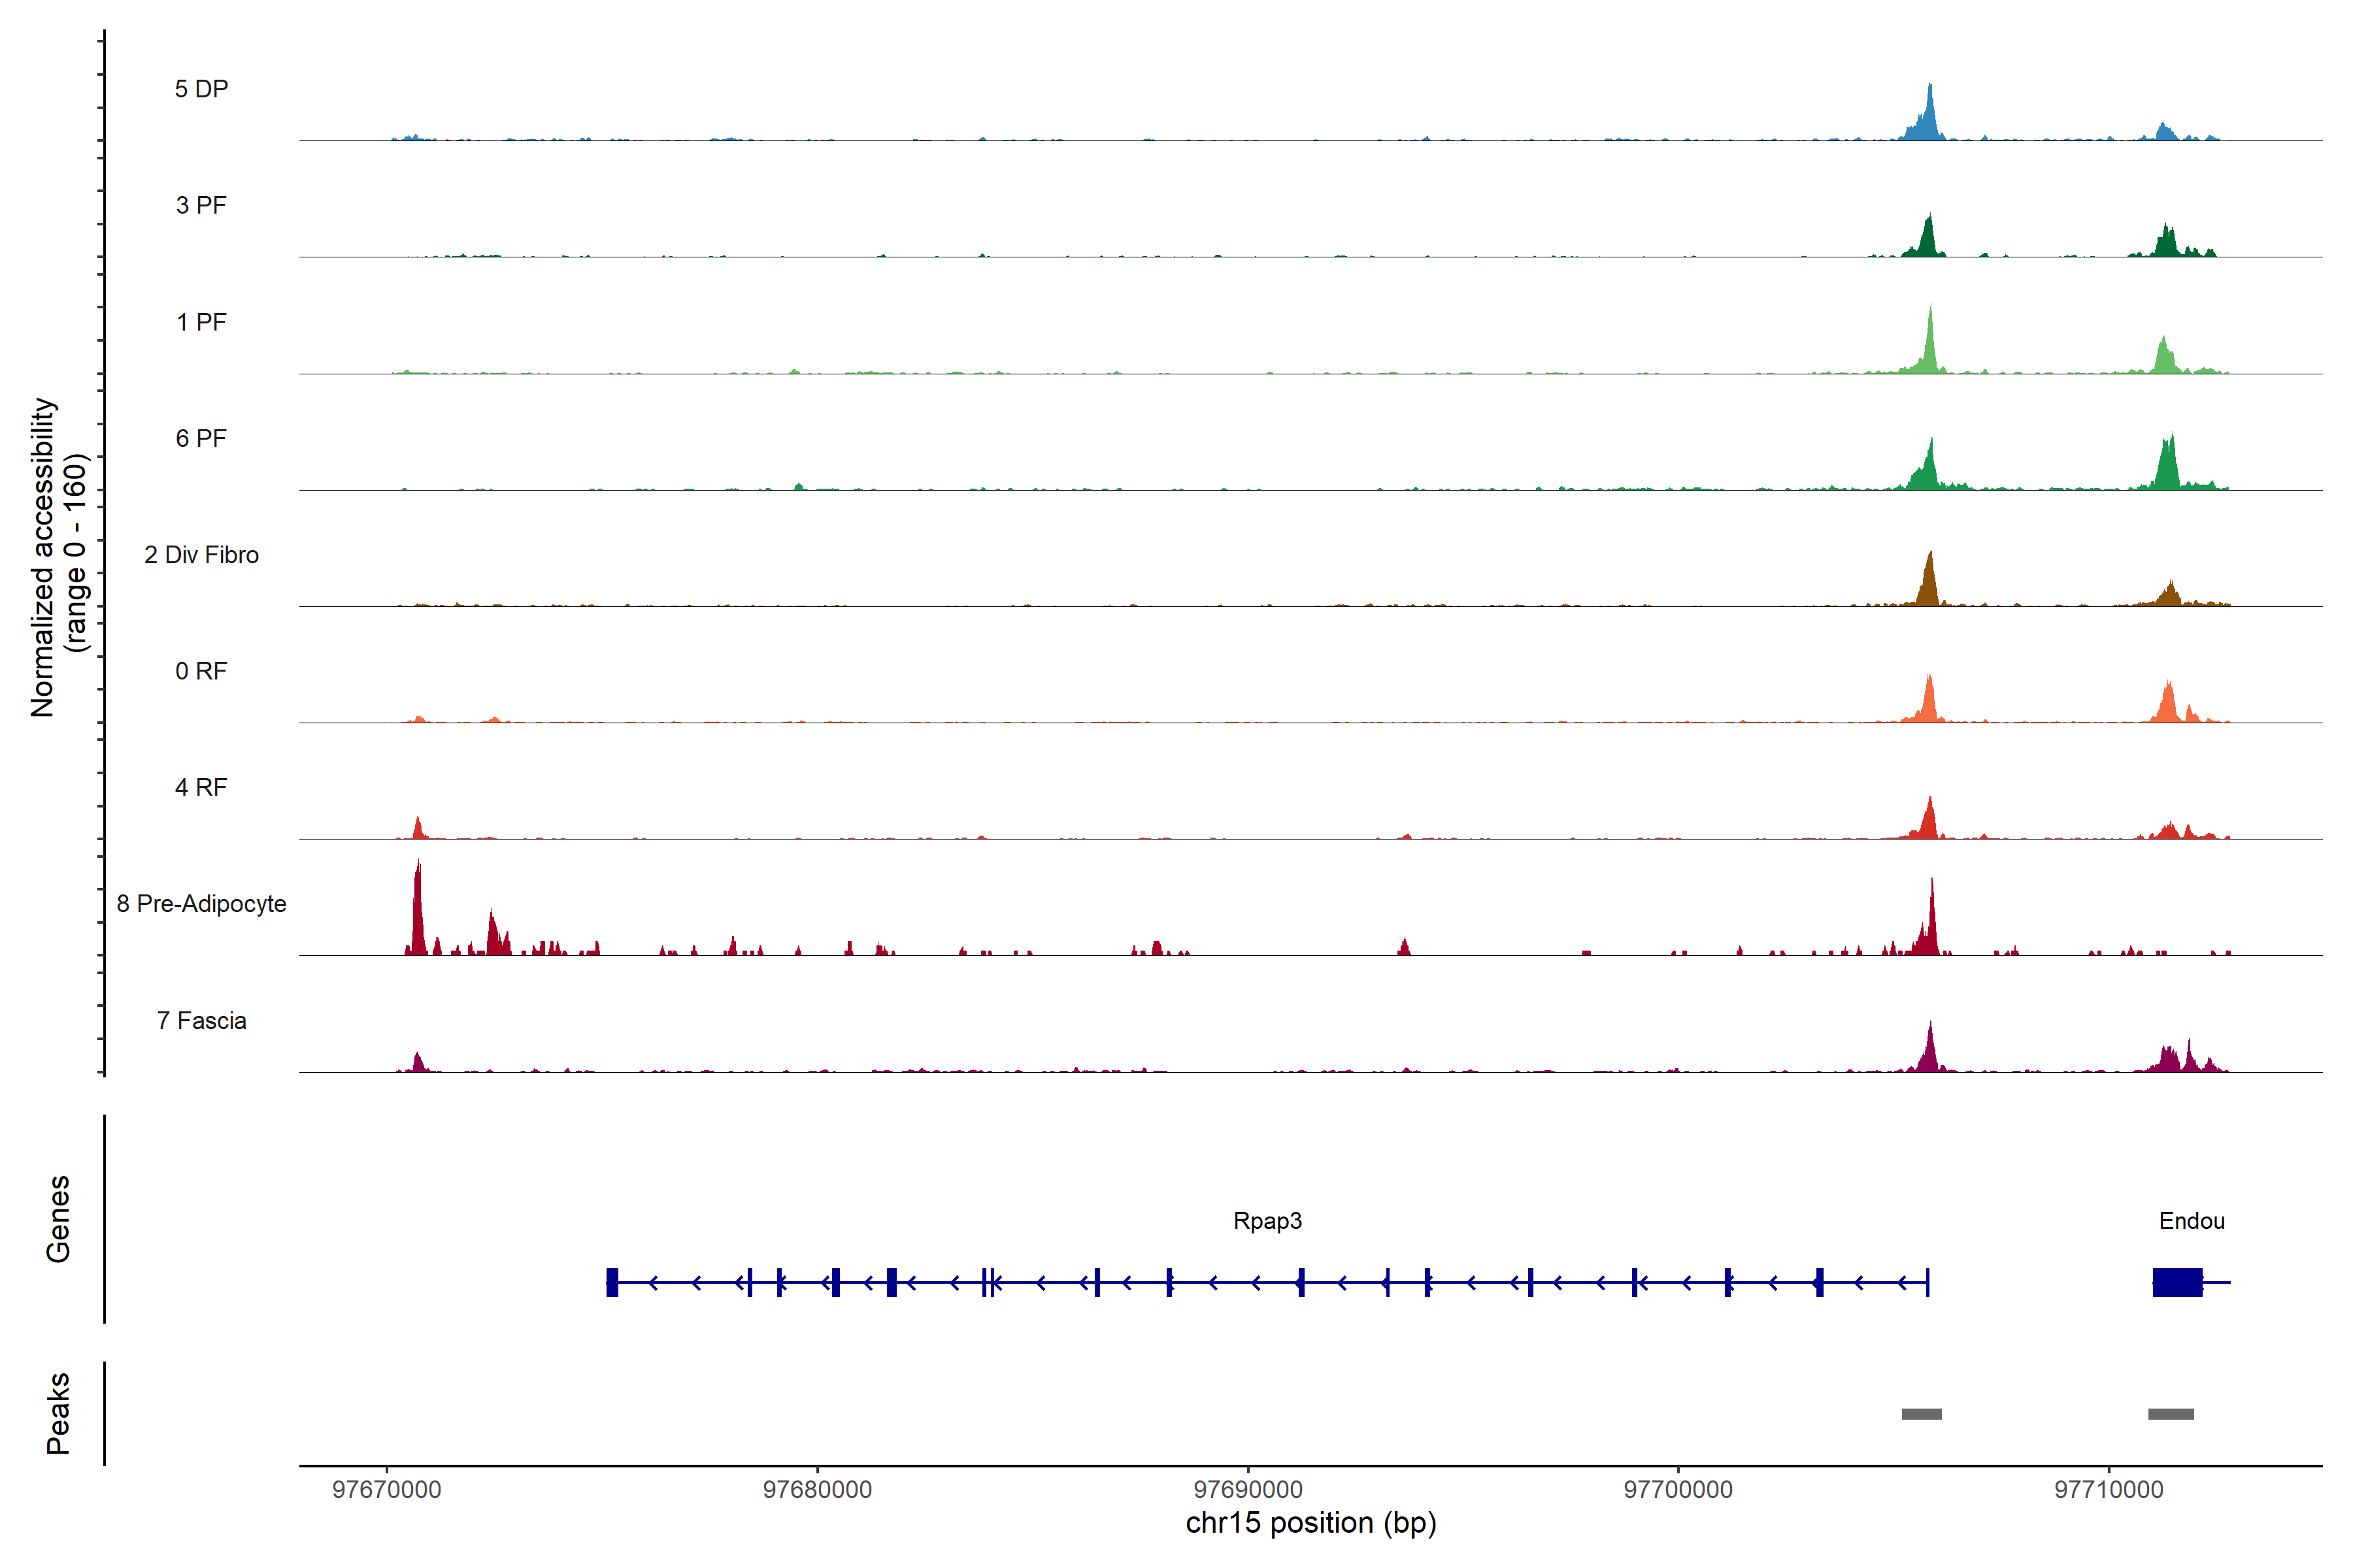The image size is (2353, 1568).
Task: Click the 97670000 axis tick label
Action: click(x=386, y=1489)
